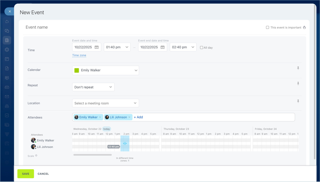Click the Event name input field

coord(125,27)
